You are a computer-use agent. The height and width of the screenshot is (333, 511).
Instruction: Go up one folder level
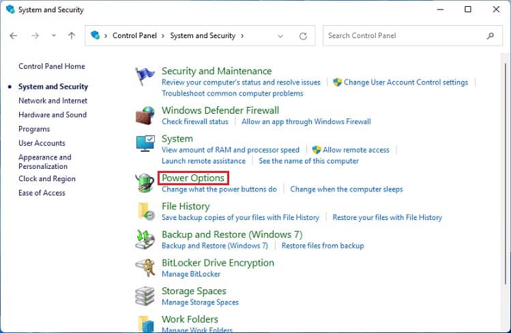point(72,35)
